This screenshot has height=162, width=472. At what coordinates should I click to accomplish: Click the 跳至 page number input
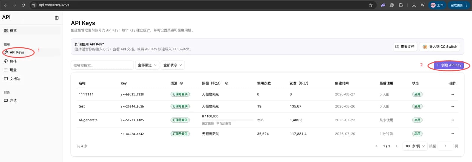[x=445, y=146]
